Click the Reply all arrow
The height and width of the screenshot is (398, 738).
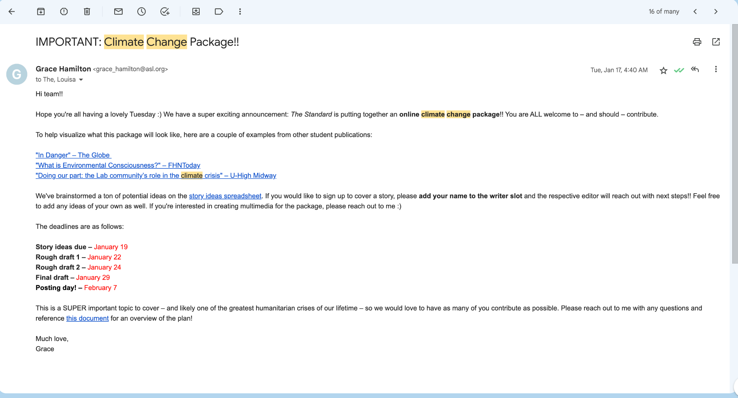[x=695, y=69]
